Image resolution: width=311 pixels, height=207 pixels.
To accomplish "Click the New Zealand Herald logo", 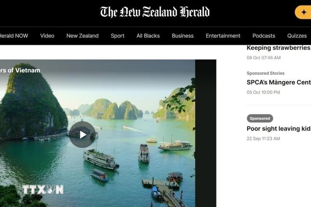I will coord(155,12).
